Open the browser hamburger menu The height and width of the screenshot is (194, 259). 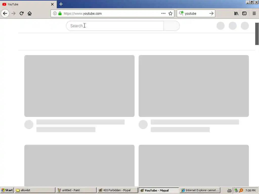(254, 13)
